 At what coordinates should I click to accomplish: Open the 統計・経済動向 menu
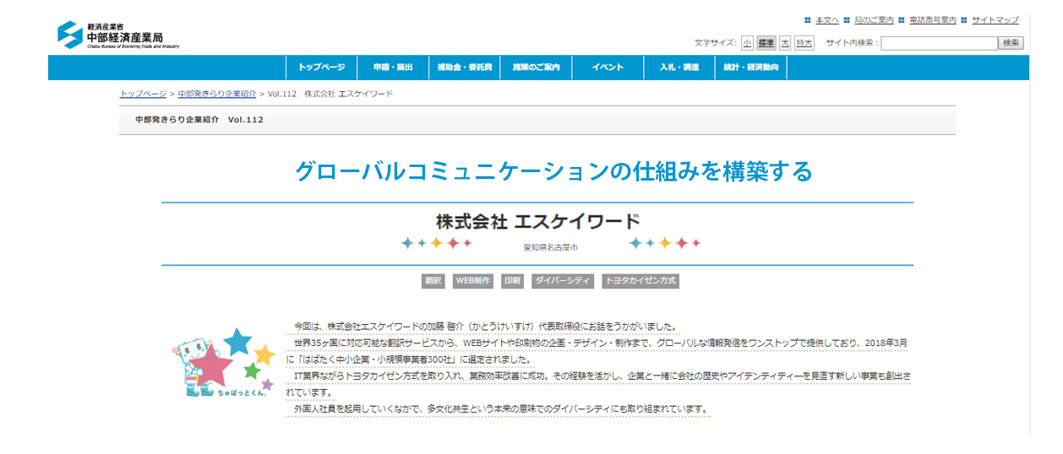(x=751, y=68)
